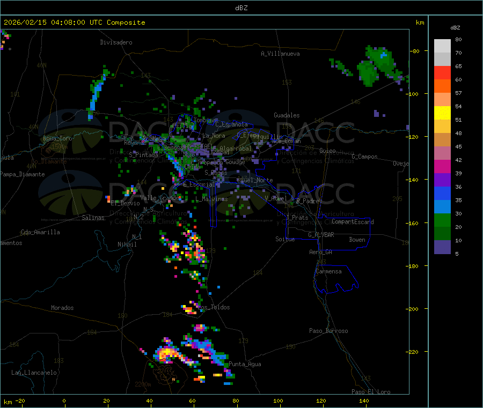The height and width of the screenshot is (408, 483).
Task: Click the Salinas location label
Action: [93, 218]
